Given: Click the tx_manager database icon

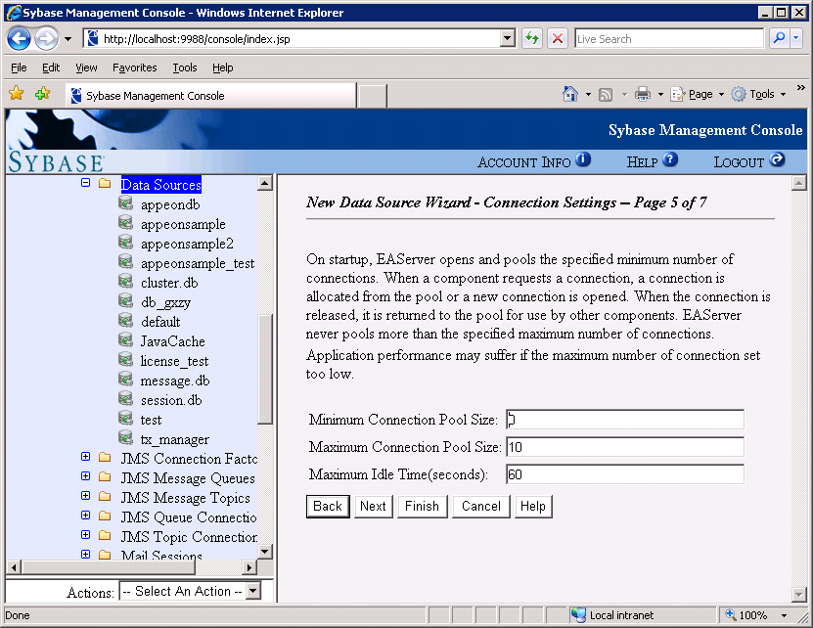Looking at the screenshot, I should click(125, 437).
